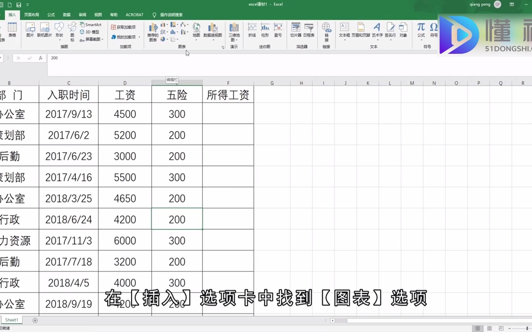The height and width of the screenshot is (332, 532).
Task: Click the formula bar enter checkmark
Action: pyautogui.click(x=30, y=58)
